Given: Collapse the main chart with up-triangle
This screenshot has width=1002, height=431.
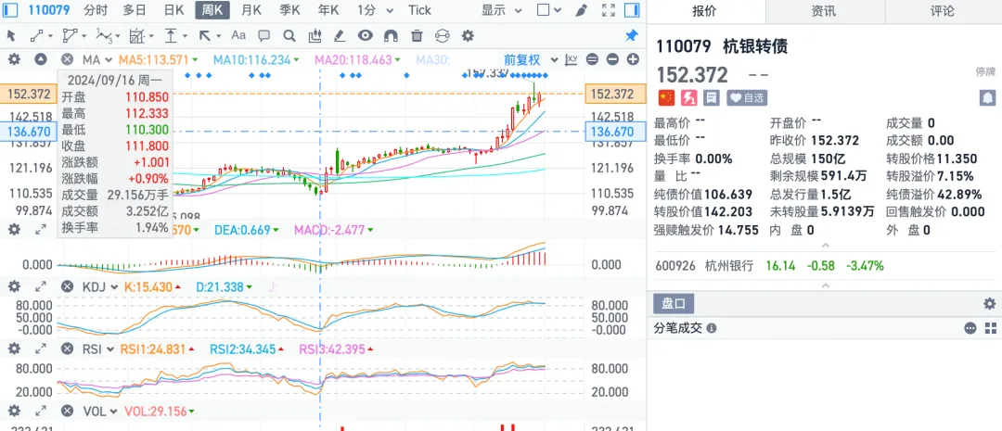Looking at the screenshot, I should [x=41, y=59].
